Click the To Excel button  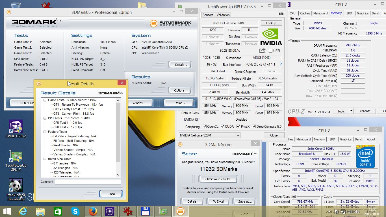pos(218,201)
